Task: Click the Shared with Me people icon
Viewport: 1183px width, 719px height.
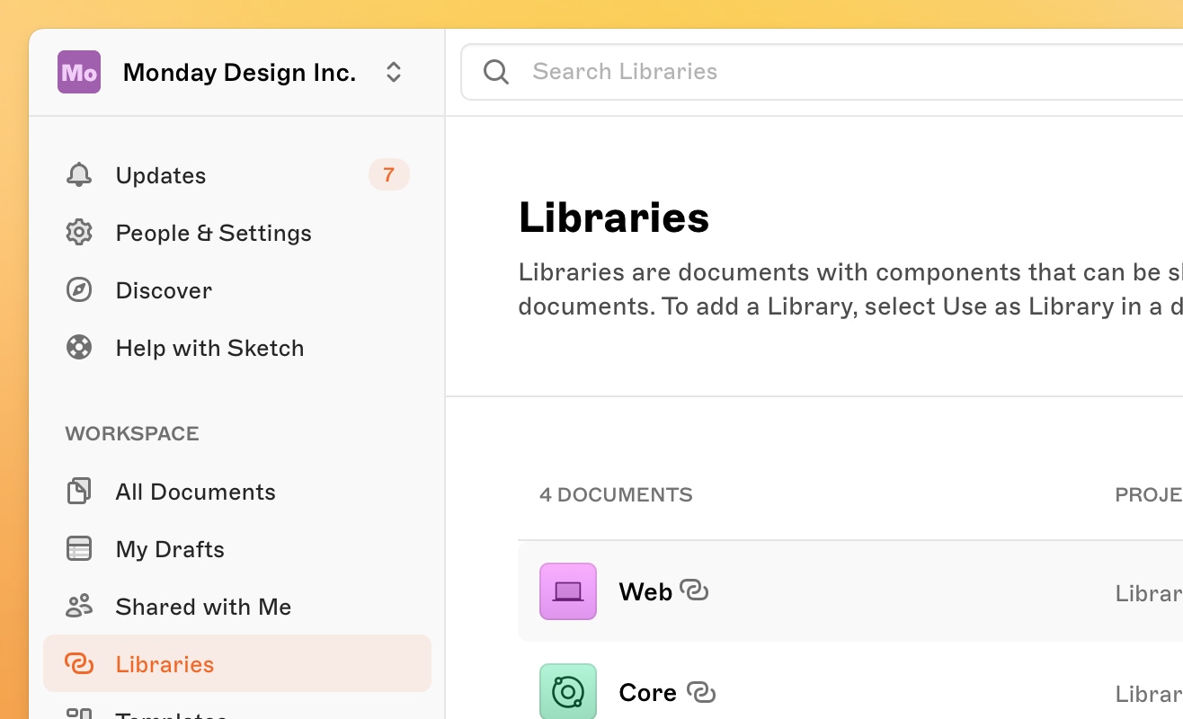Action: point(79,607)
